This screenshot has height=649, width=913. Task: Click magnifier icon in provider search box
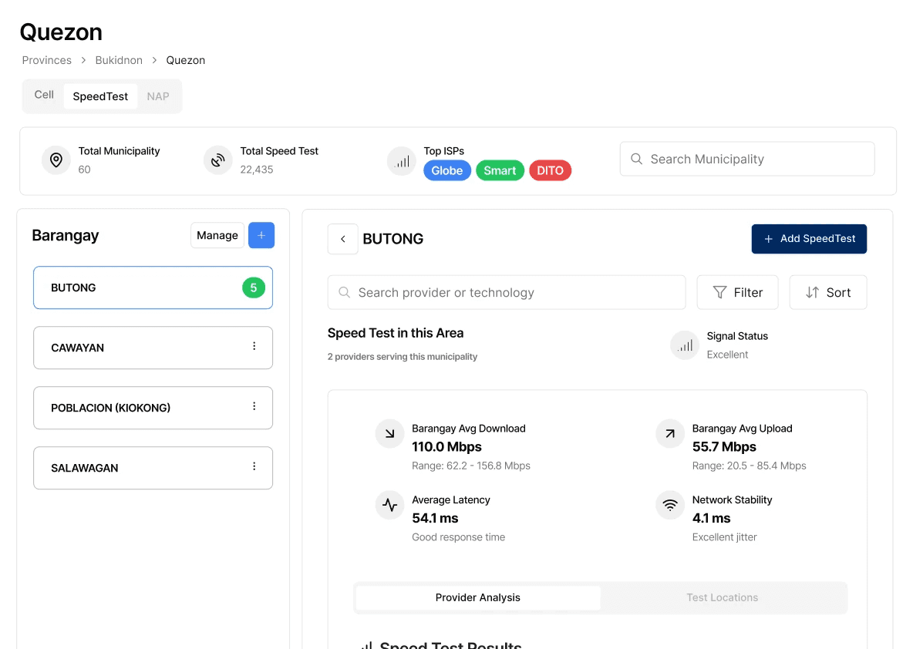tap(344, 292)
